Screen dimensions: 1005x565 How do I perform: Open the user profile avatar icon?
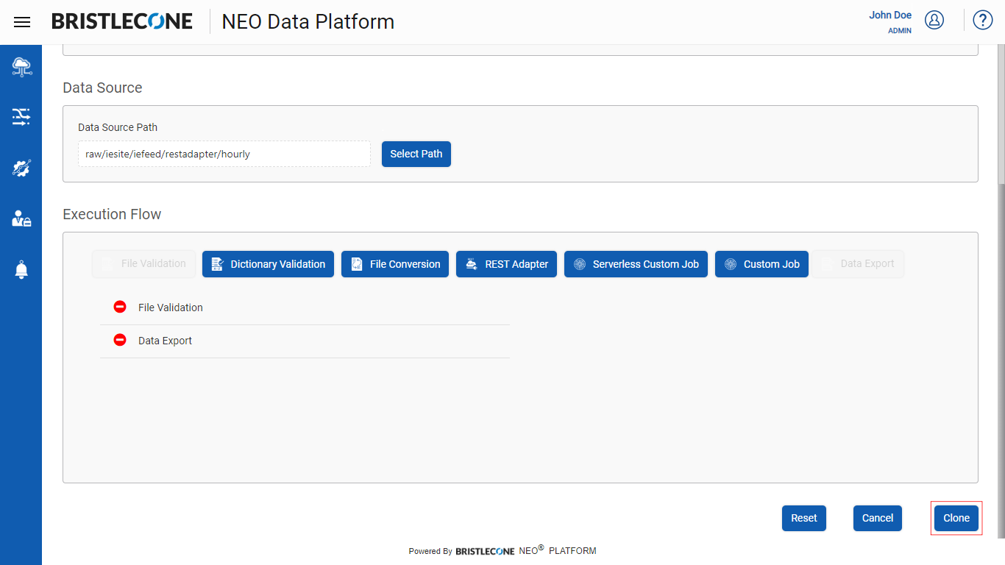point(934,20)
